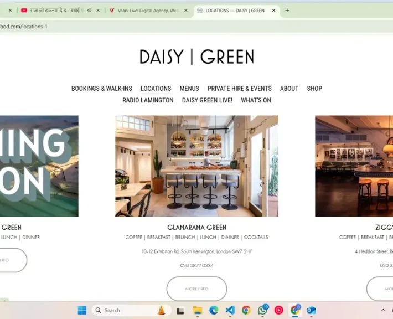Click the GLAMARAMA GREEN heading

point(196,228)
